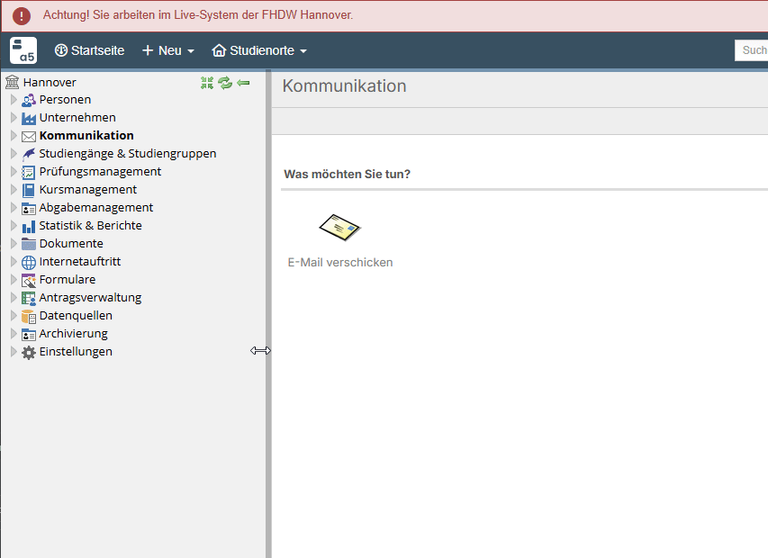The width and height of the screenshot is (768, 558).
Task: Select Studiengänge & Studiengruppen in the tree
Action: [x=128, y=154]
